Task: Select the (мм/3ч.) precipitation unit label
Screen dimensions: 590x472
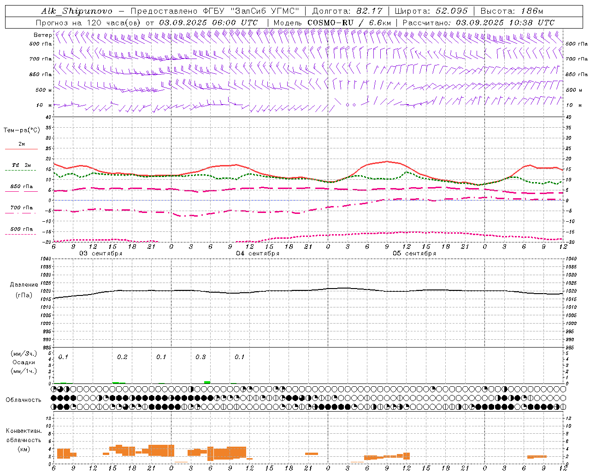Action: tap(24, 354)
